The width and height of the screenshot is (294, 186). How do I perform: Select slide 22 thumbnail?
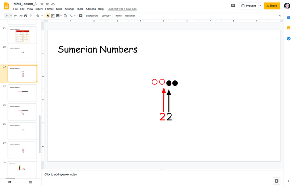(23, 54)
